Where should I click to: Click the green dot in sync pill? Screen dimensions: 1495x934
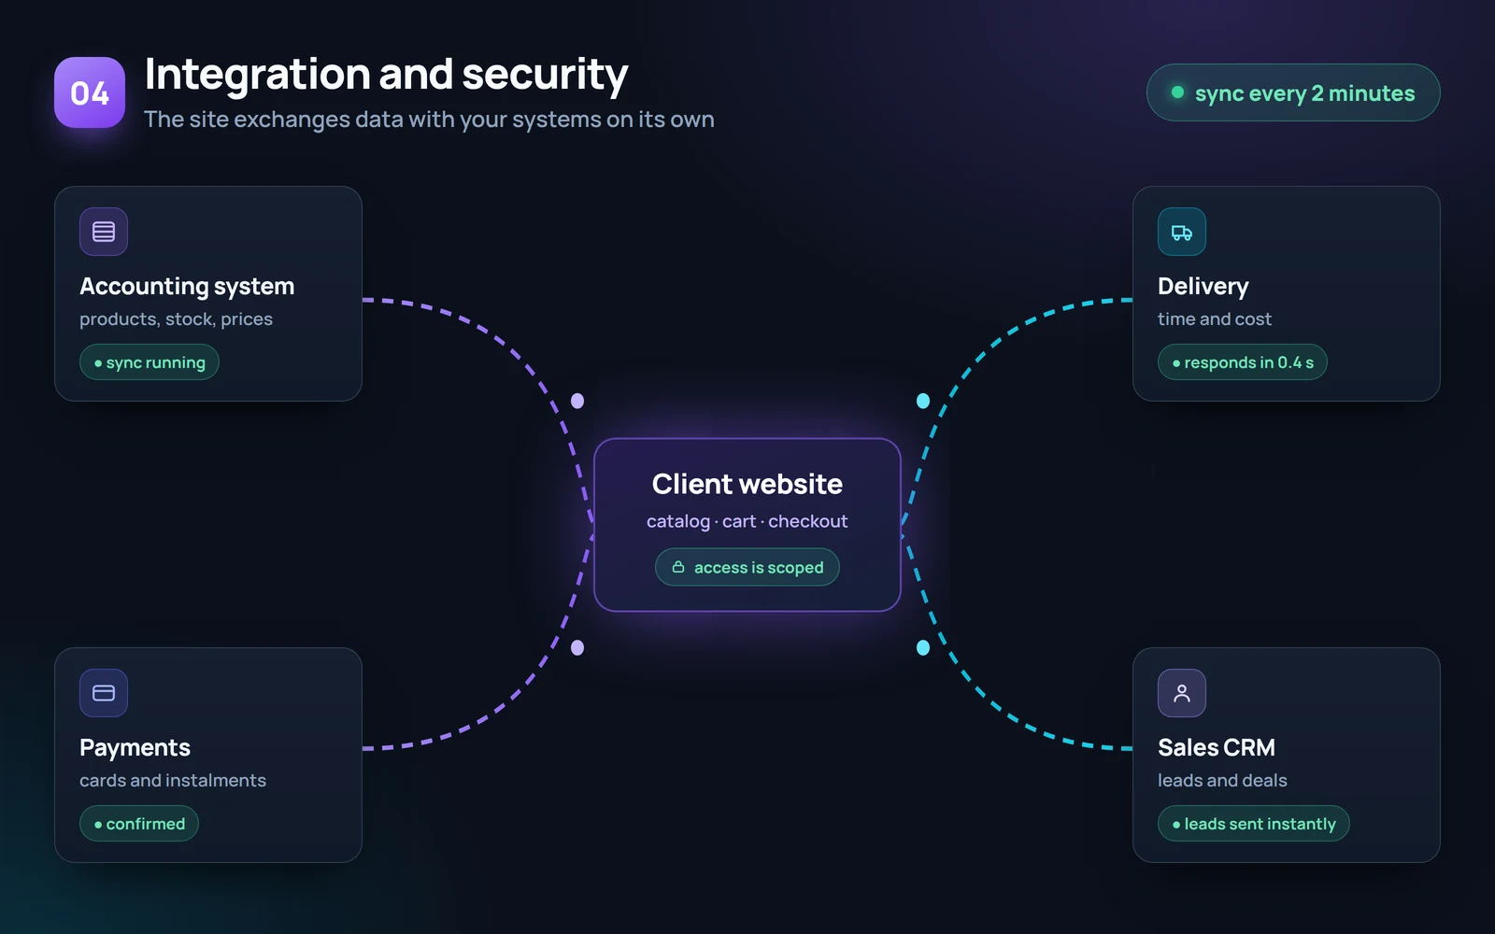1177,92
